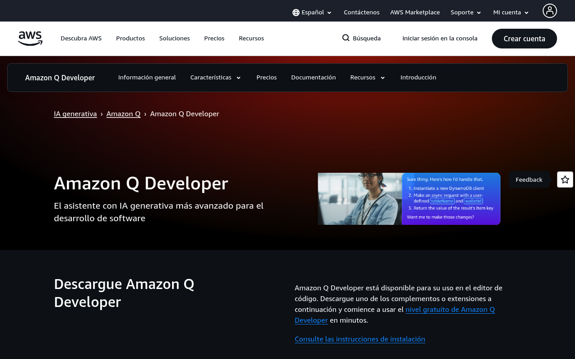Open the Documentación tab
This screenshot has height=359, width=575.
coord(314,77)
